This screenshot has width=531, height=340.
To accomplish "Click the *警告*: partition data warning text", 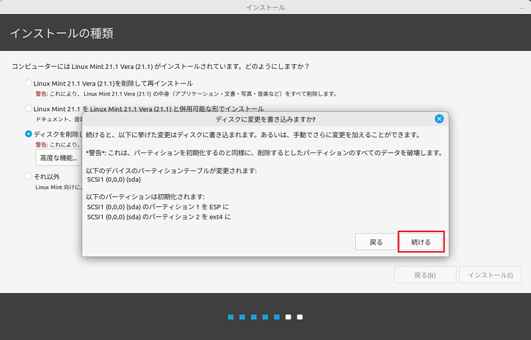I will (264, 153).
